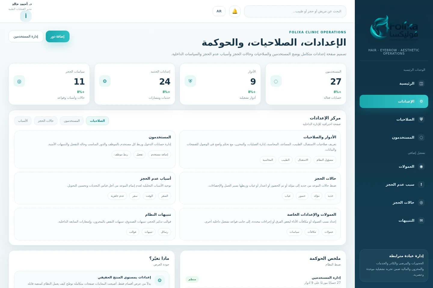
Task: Click the الاستقبال role chip
Action: point(303,160)
